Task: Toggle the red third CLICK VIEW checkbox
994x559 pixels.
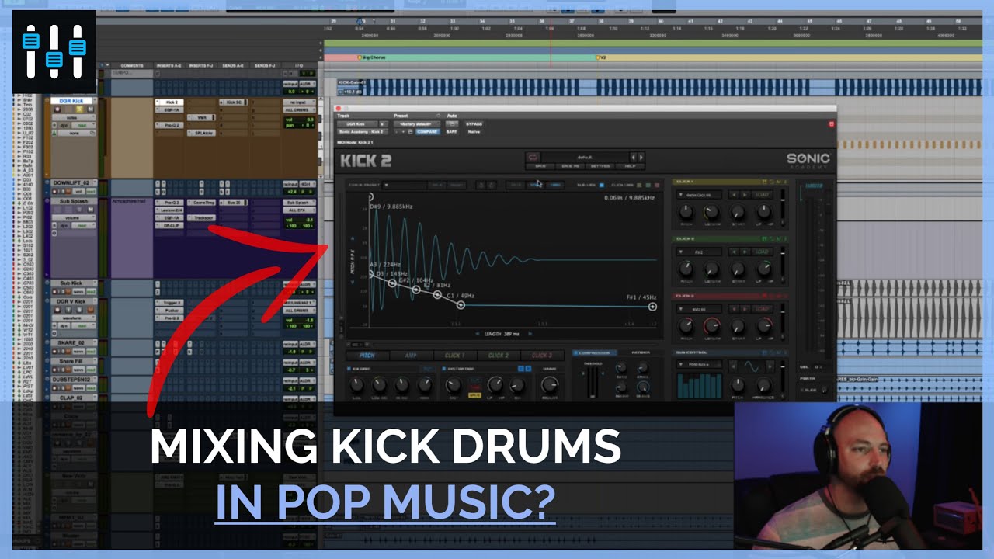Action: [x=657, y=186]
